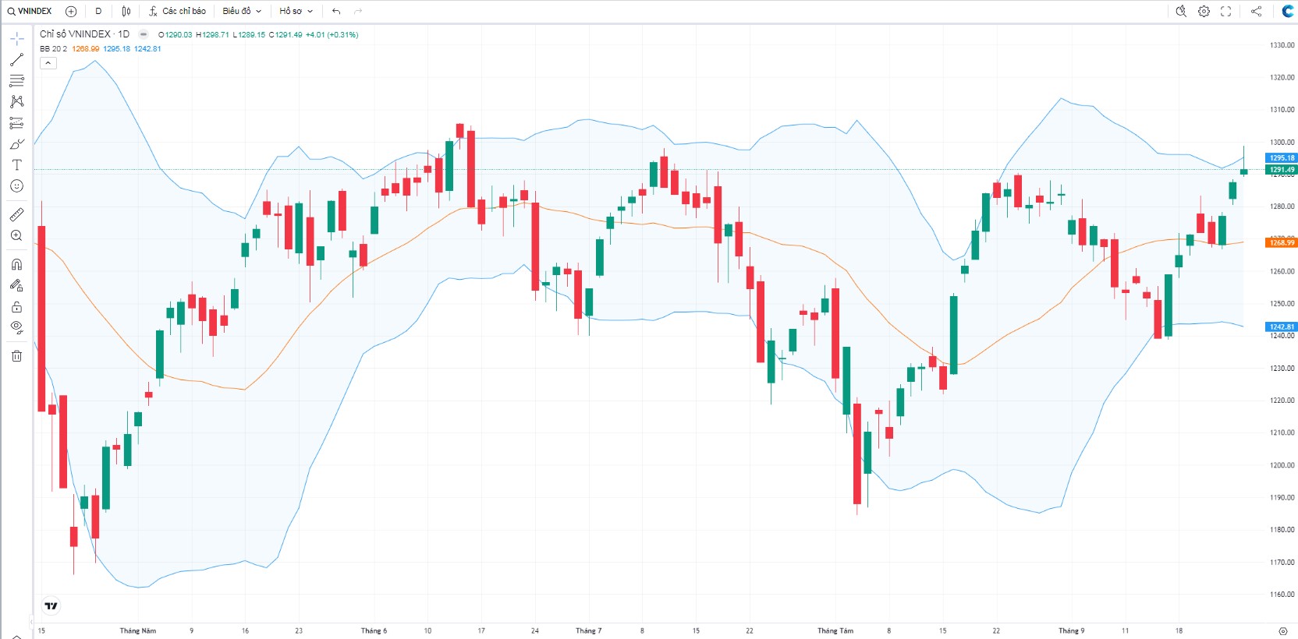The image size is (1298, 639).
Task: Click the share chart icon
Action: pos(1256,11)
